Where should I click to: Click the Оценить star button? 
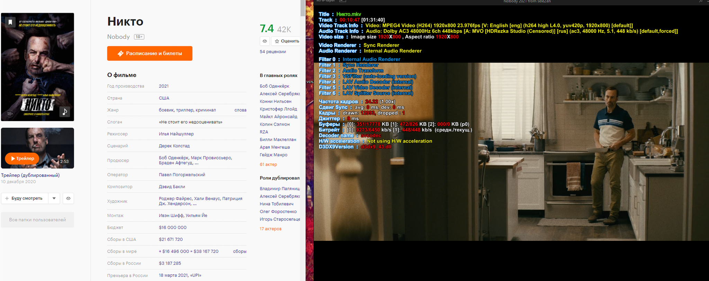pos(287,41)
